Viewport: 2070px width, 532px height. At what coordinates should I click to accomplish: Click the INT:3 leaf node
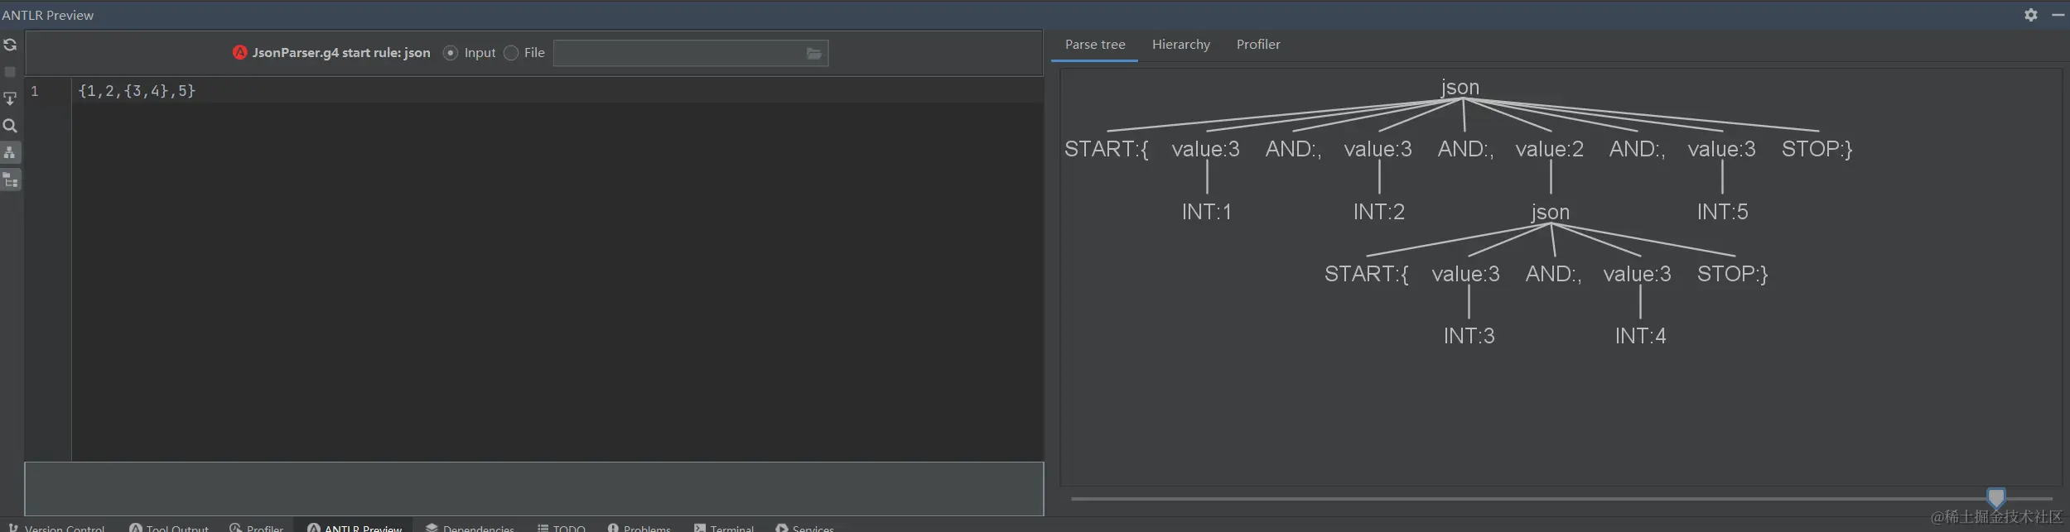[x=1469, y=336]
